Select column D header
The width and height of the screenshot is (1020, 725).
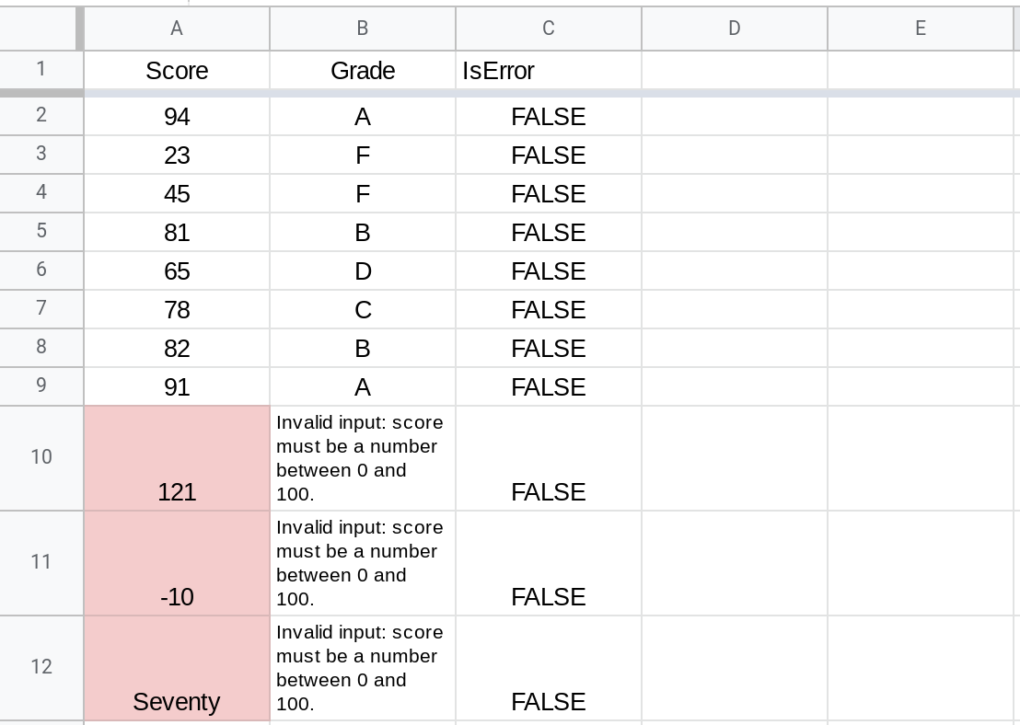point(735,29)
